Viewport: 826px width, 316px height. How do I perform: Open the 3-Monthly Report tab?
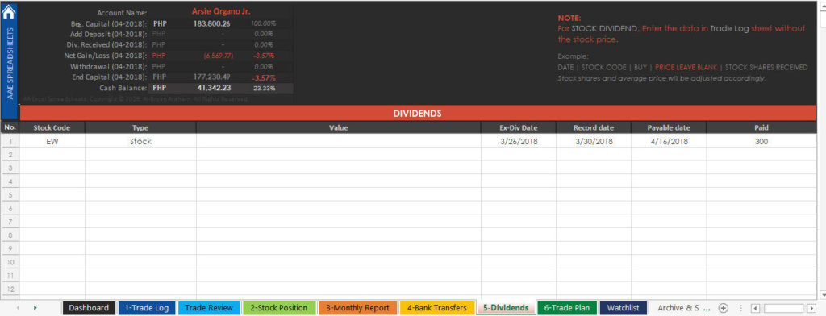click(357, 308)
